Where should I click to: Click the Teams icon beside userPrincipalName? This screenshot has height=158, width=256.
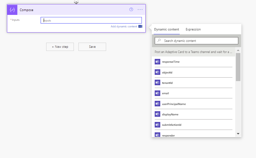tap(157, 104)
